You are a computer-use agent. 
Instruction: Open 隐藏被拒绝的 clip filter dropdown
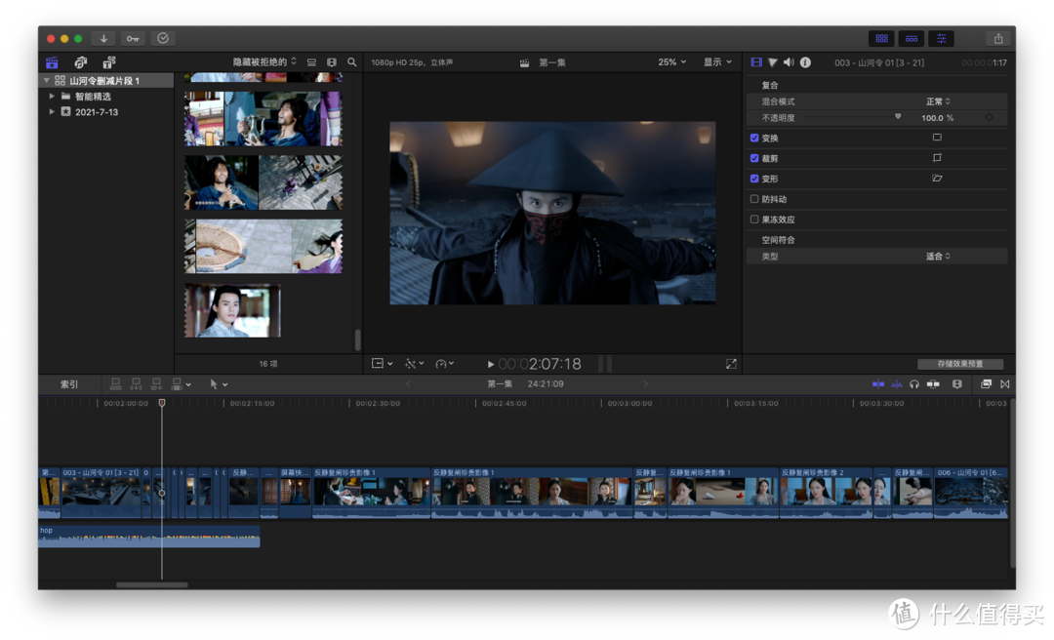(x=264, y=61)
